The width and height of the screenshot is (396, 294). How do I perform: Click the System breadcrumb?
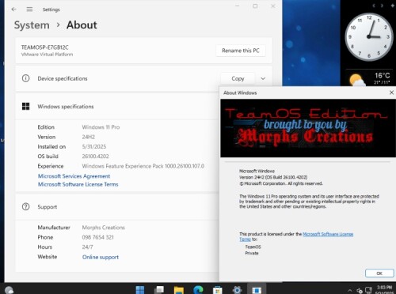tap(32, 25)
